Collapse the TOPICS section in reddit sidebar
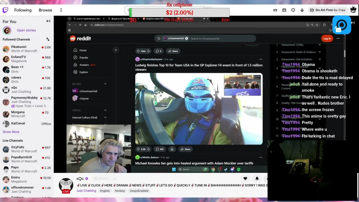The width and height of the screenshot is (359, 202). click(x=105, y=110)
